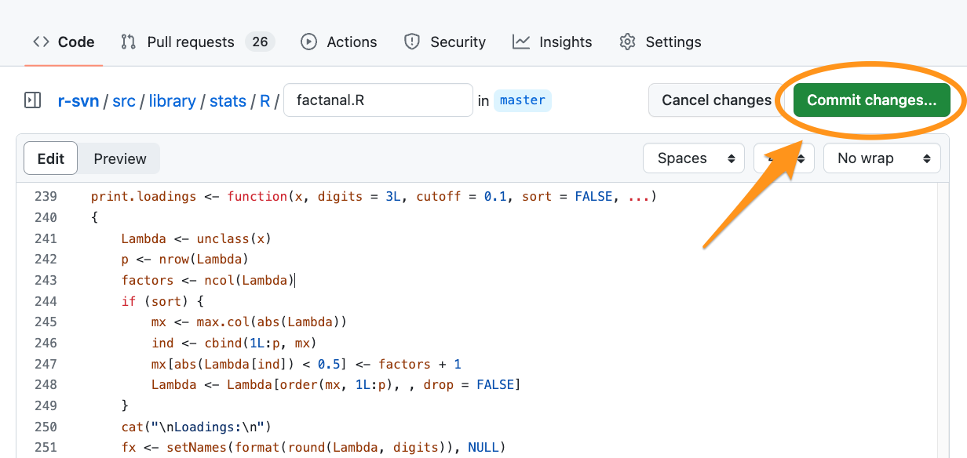Click the master branch label
Viewport: 967px width, 458px height.
point(522,100)
